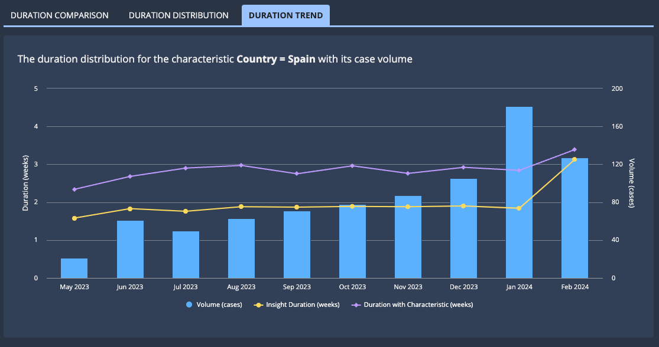Select the Jul 2023 volume bar

coord(186,255)
